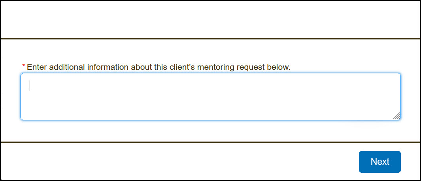Click the word "below" in the field label
421x181 pixels.
[278, 67]
